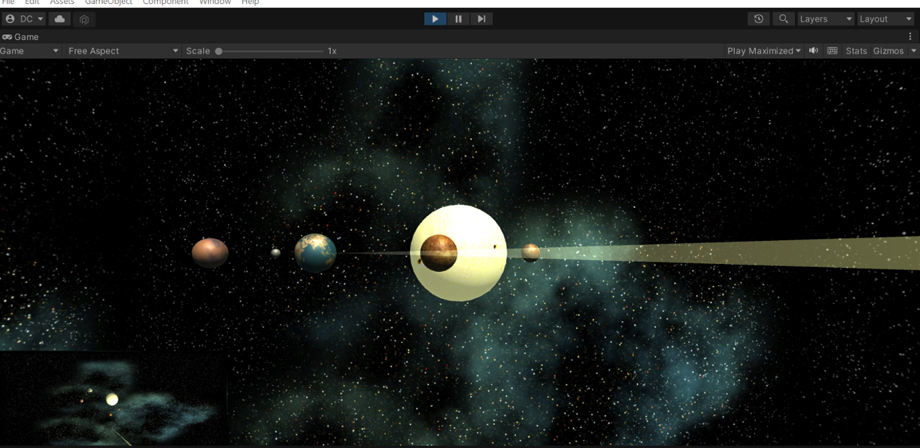
Task: Advance one frame with the Step button
Action: tap(481, 19)
